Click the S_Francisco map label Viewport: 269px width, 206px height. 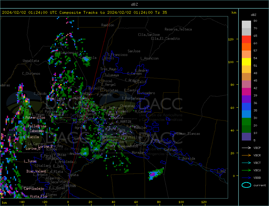click(x=117, y=55)
